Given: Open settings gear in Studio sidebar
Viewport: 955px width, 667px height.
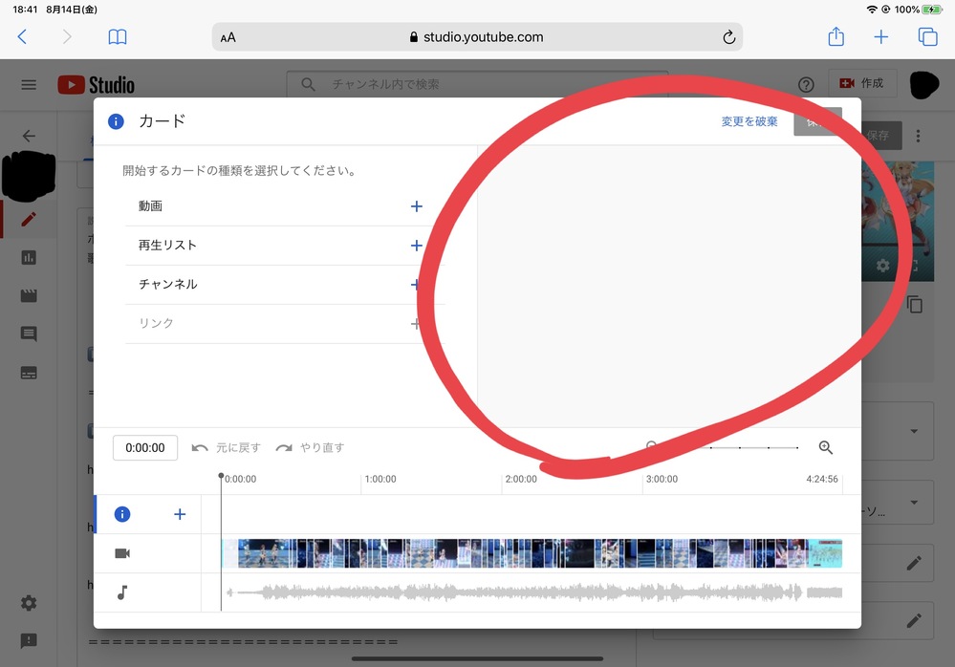Looking at the screenshot, I should 29,602.
